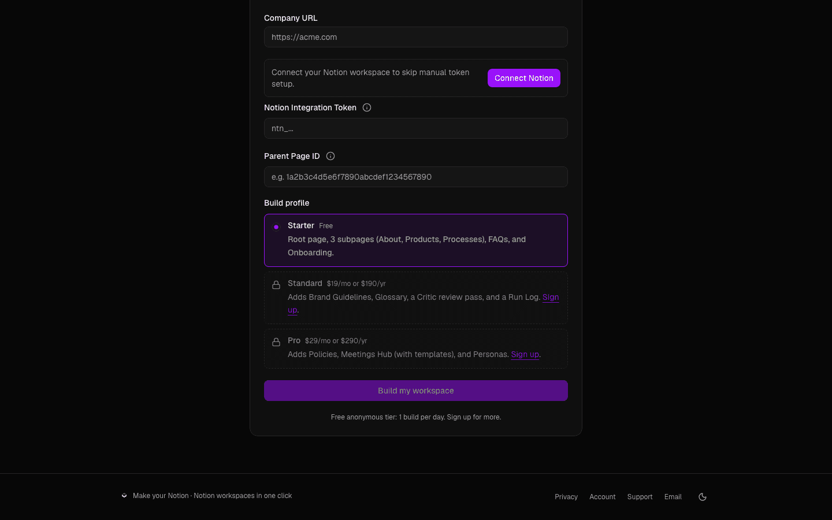
Task: Click 'Free anonymous tier' notice text
Action: (x=416, y=417)
